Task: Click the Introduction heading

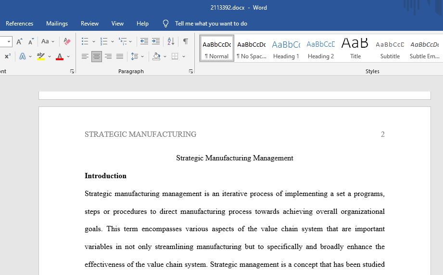Action: (105, 176)
